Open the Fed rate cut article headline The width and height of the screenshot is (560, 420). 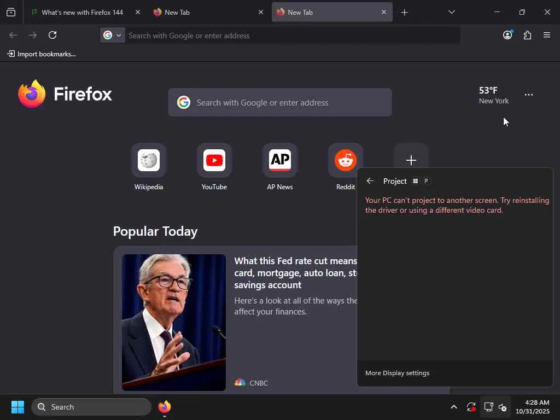(x=296, y=273)
